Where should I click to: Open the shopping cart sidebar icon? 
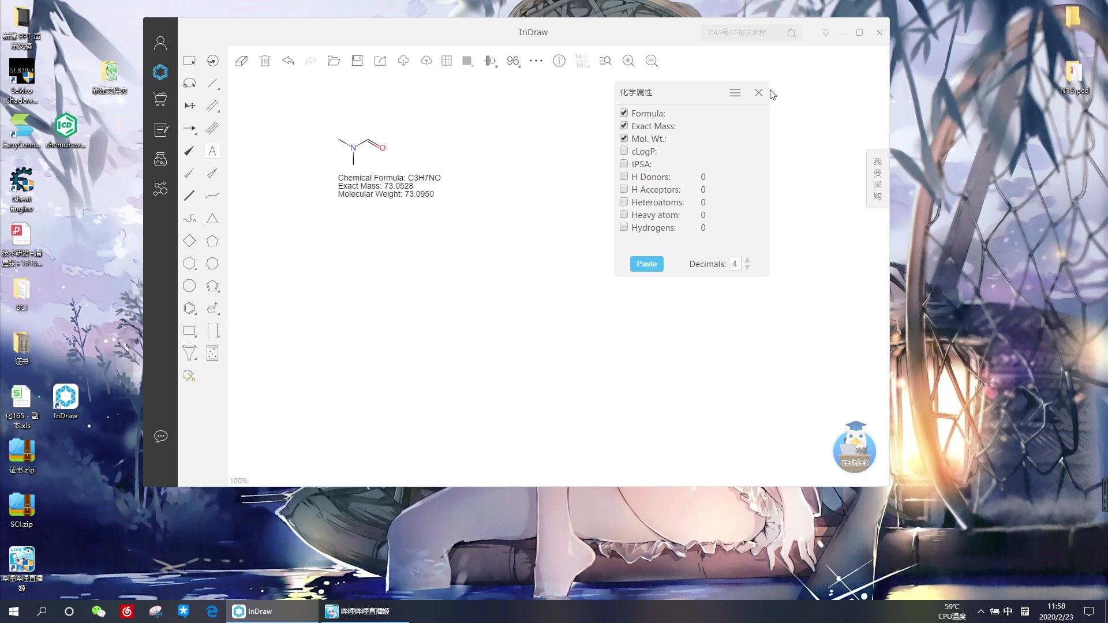[160, 99]
